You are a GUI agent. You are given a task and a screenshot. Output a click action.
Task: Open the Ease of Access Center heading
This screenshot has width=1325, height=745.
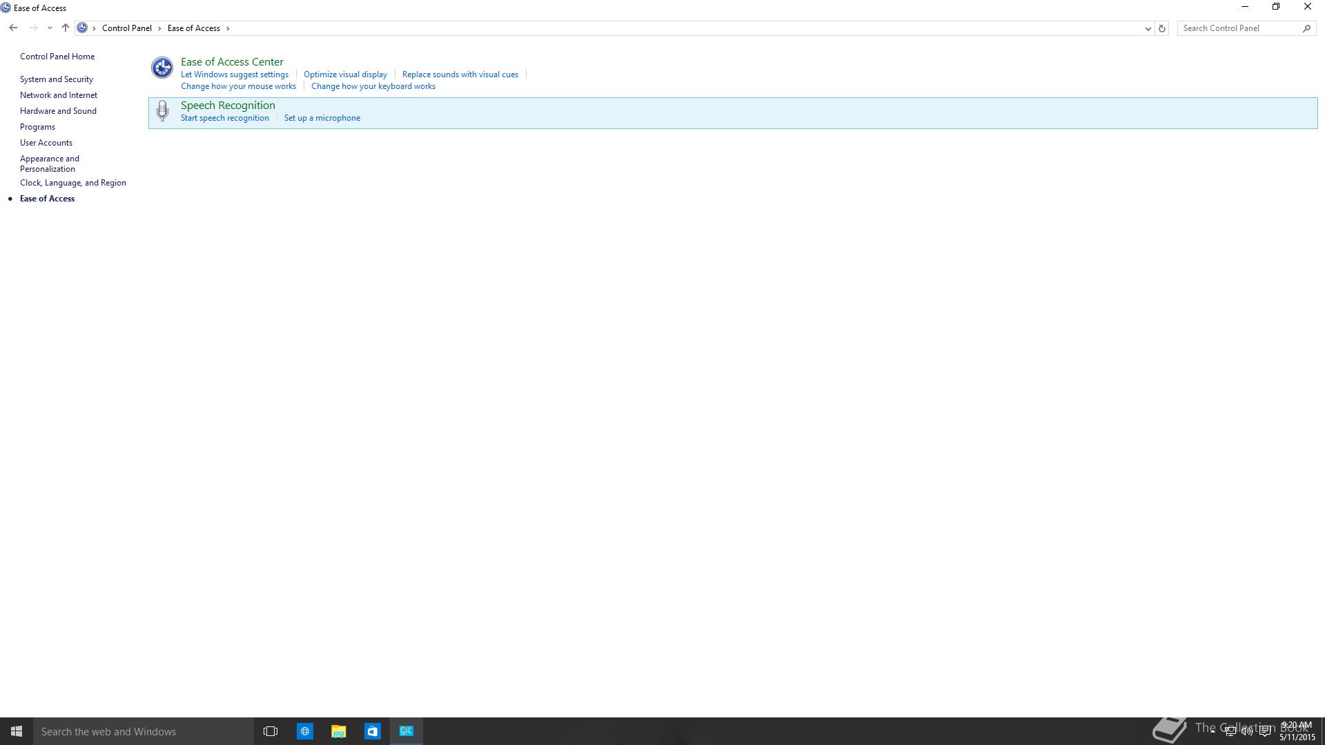pos(232,62)
